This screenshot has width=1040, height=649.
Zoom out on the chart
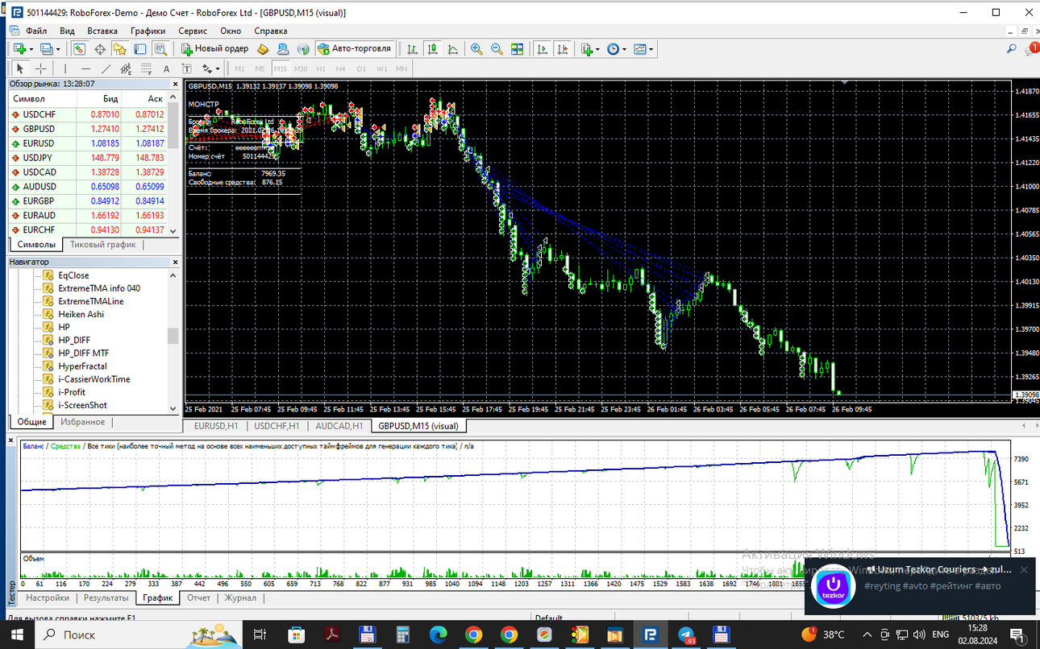(497, 49)
